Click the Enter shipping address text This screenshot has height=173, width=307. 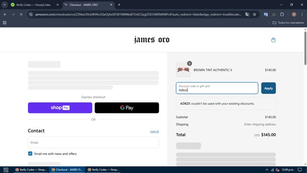point(260,124)
